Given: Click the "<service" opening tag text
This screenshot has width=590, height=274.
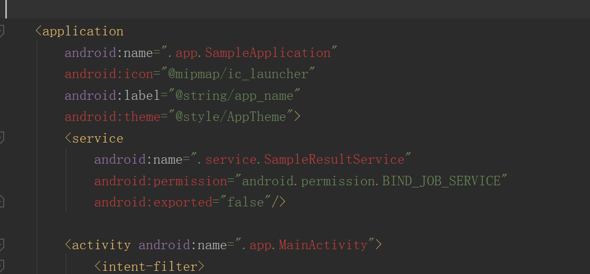Looking at the screenshot, I should tap(94, 138).
